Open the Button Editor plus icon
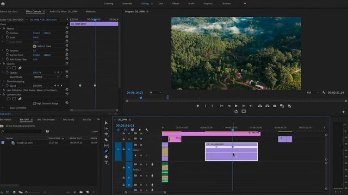The height and width of the screenshot is (195, 348). point(343,112)
